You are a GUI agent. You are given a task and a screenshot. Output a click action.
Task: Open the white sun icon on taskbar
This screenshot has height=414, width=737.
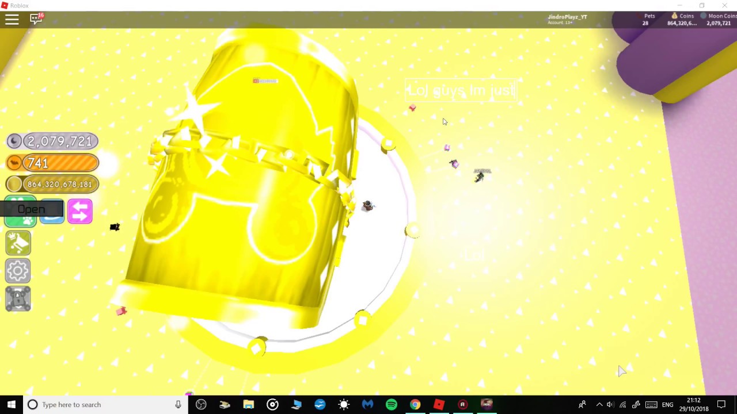pyautogui.click(x=344, y=404)
